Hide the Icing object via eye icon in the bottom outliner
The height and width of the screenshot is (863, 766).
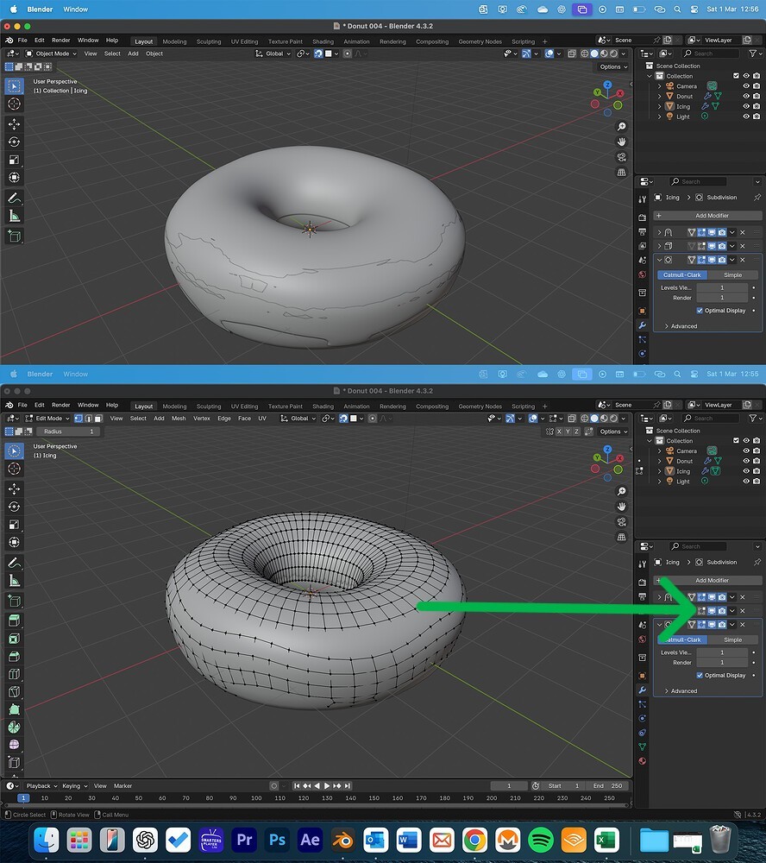click(x=746, y=471)
